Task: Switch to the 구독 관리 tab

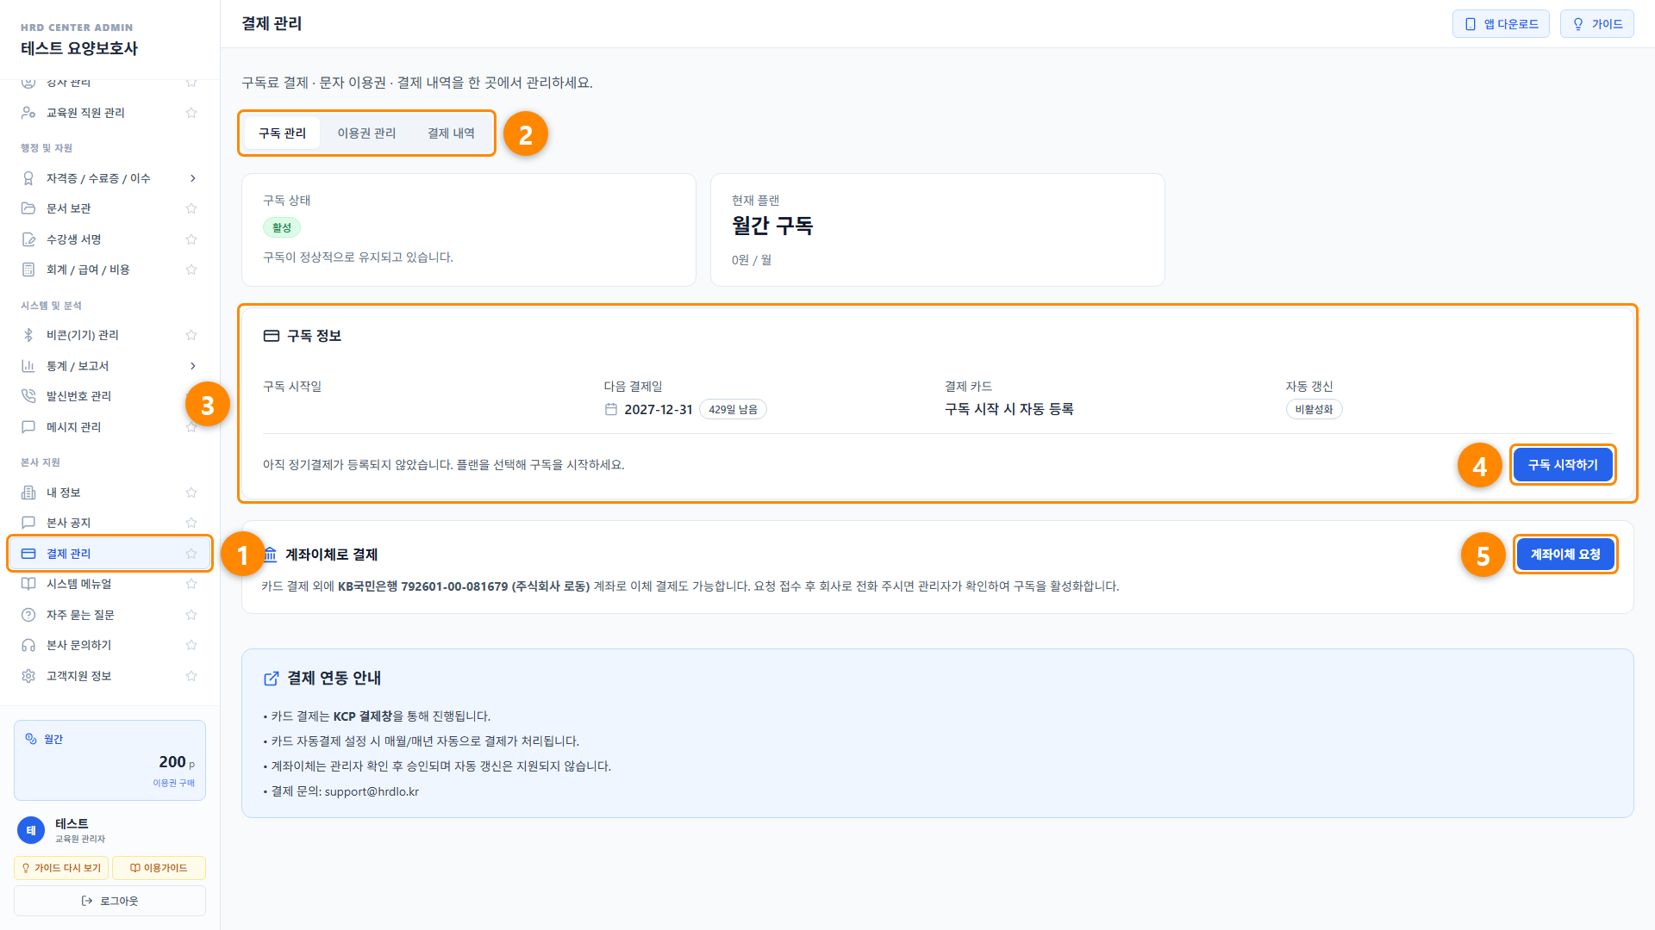Action: (282, 133)
